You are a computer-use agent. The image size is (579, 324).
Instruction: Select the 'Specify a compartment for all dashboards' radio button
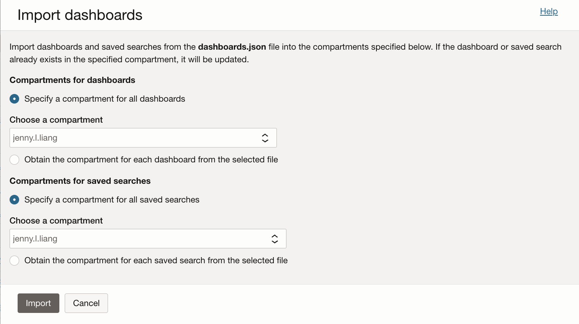[x=15, y=99]
